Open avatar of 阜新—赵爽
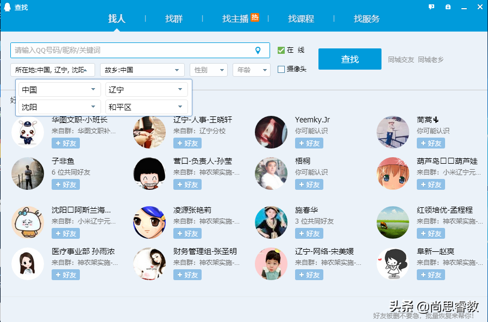The height and width of the screenshot is (322, 488). click(393, 264)
